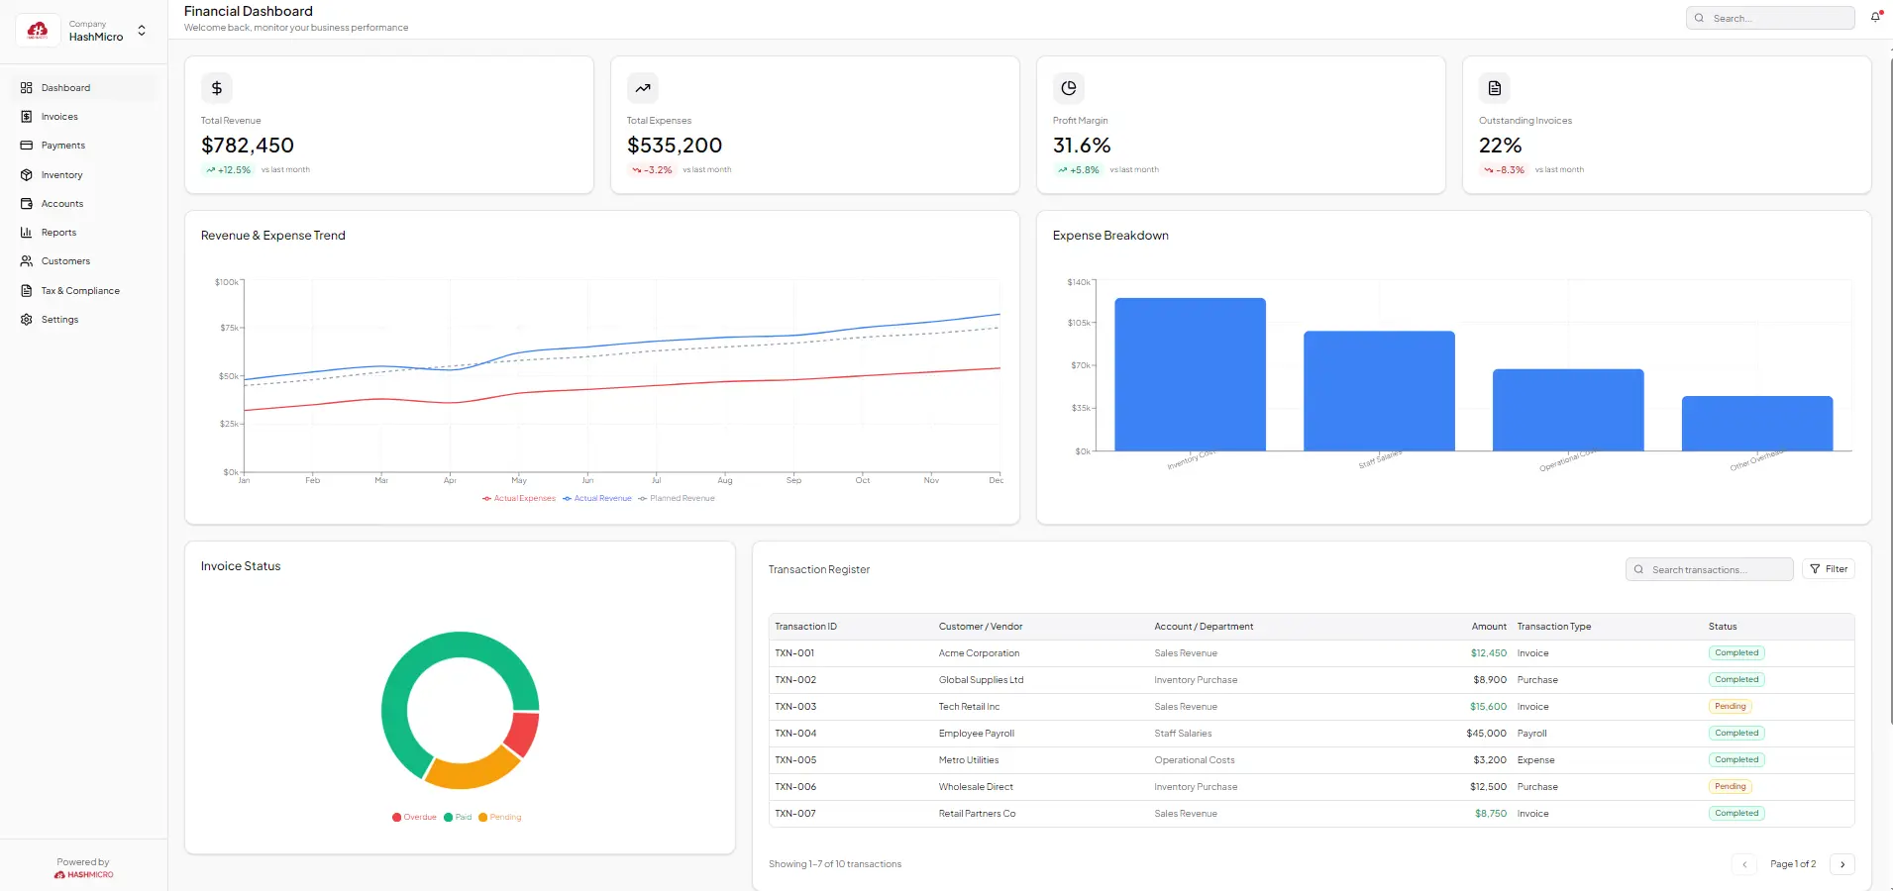Screen dimensions: 1893x891
Task: Switch to the Dashboard section
Action: point(64,87)
